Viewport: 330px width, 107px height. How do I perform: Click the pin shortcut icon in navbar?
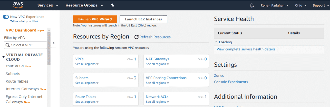[112, 5]
